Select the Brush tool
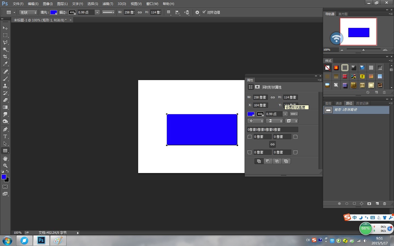Image resolution: width=394 pixels, height=246 pixels. [x=5, y=79]
